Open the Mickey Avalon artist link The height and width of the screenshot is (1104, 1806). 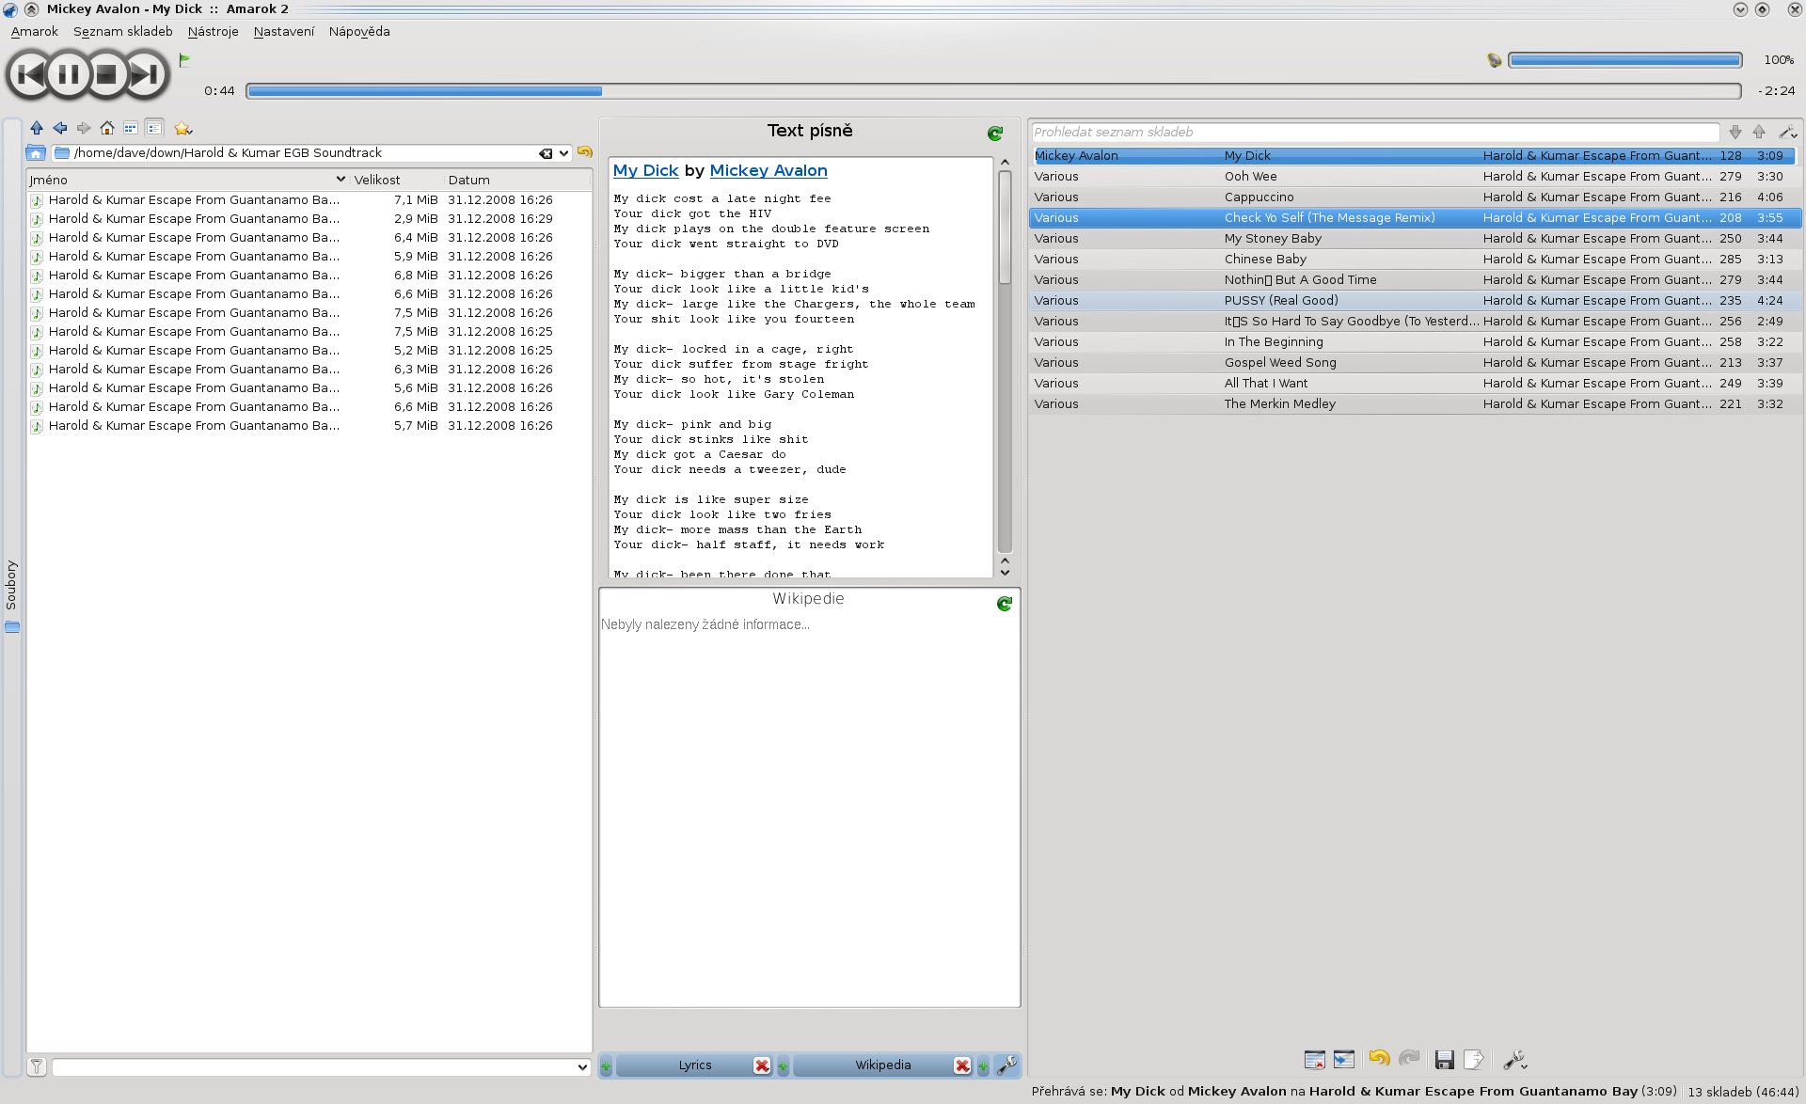click(x=768, y=170)
